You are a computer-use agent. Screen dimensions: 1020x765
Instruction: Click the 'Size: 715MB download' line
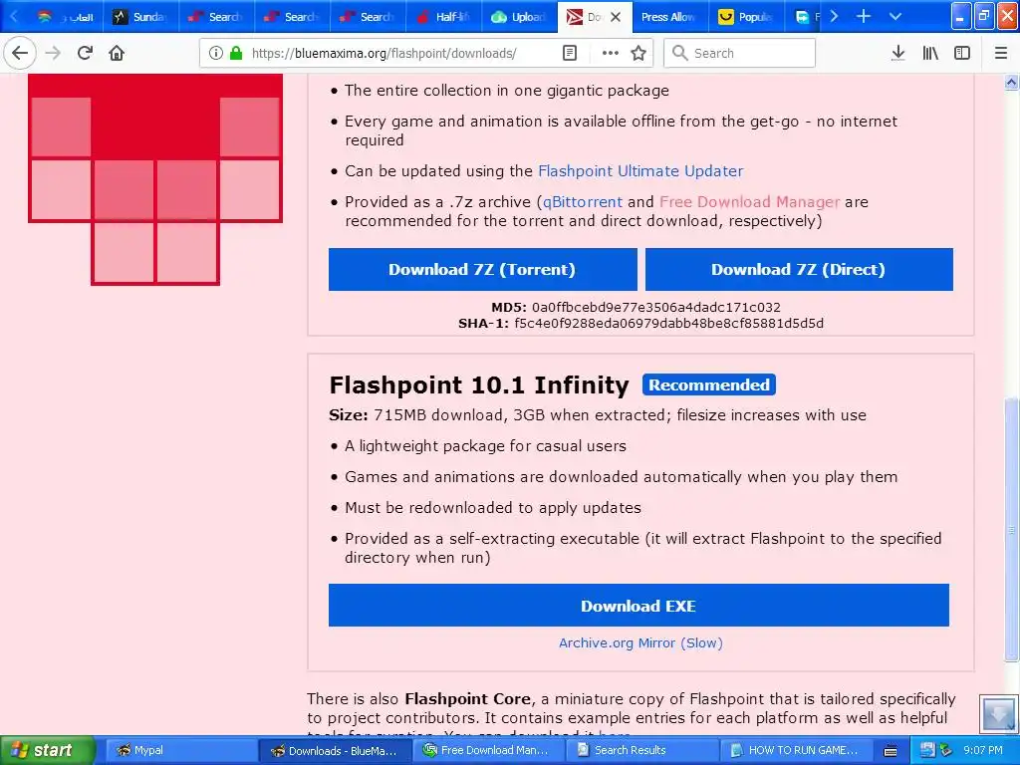598,415
